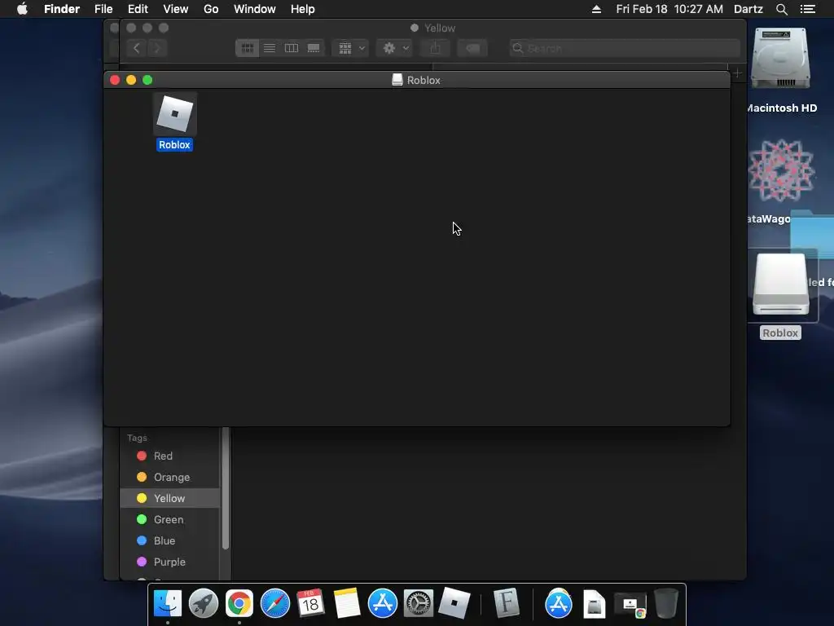This screenshot has height=626, width=834.
Task: Select the Roblox file name label
Action: 174,145
